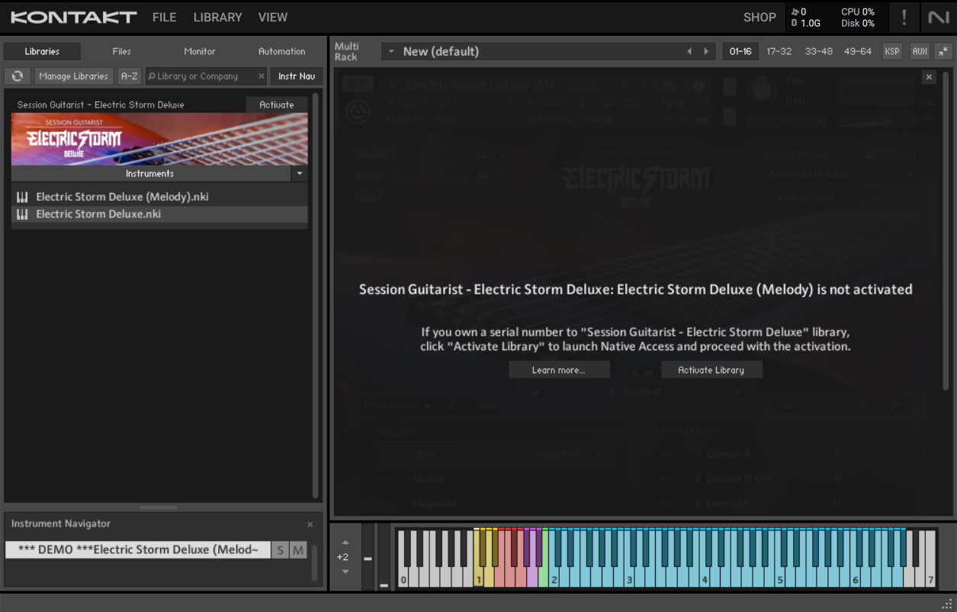Click the CPU 0% meter readout
The height and width of the screenshot is (612, 957).
click(858, 11)
